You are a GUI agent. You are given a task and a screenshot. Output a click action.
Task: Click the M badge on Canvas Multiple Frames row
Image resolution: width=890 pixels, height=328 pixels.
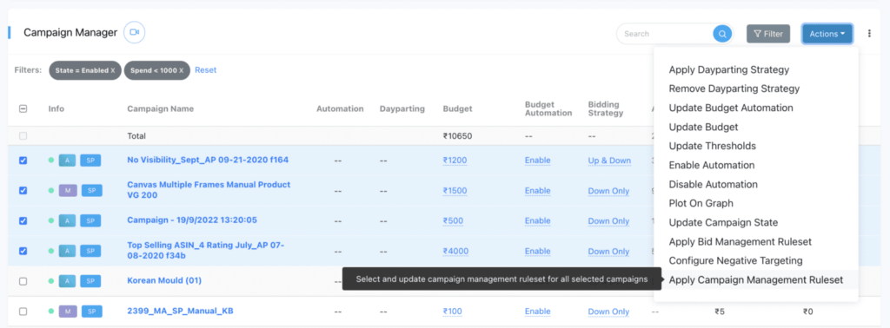point(68,190)
